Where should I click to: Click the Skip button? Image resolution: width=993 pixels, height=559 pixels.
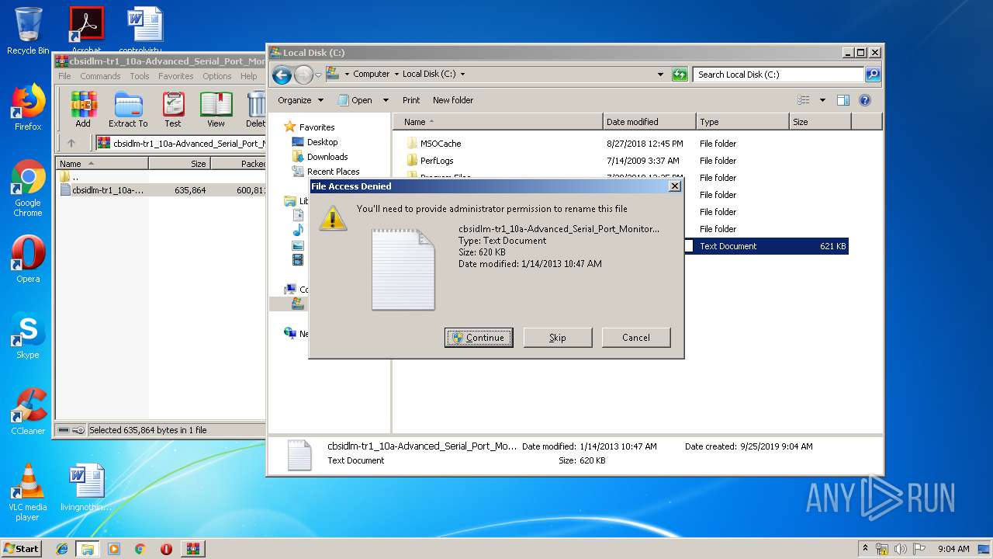point(558,338)
